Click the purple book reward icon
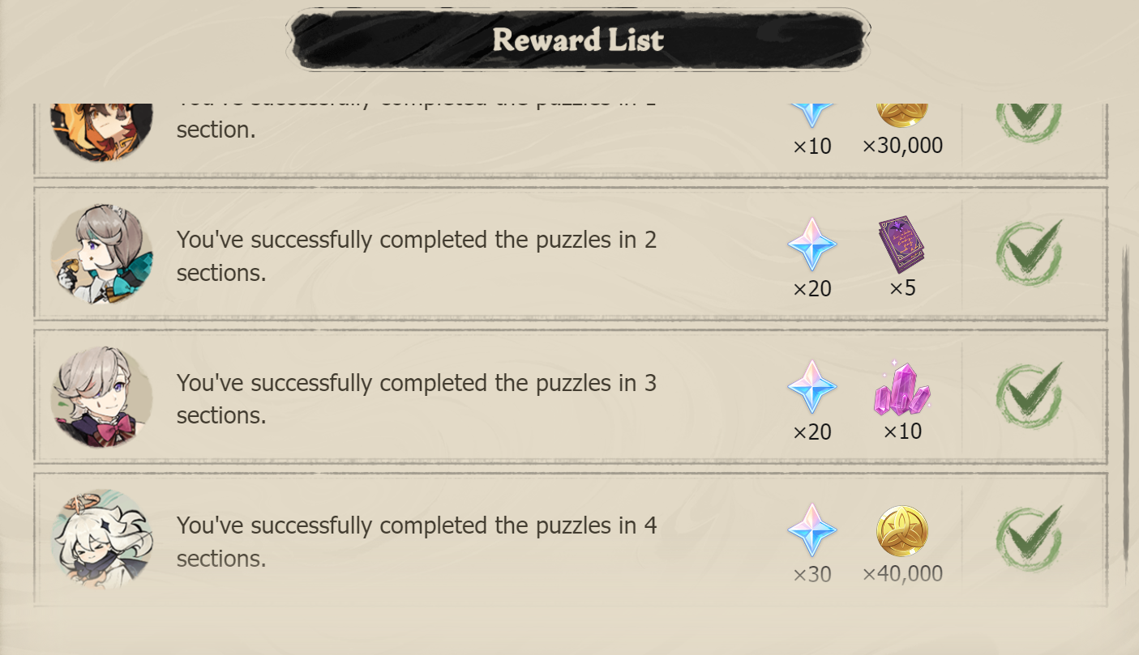The width and height of the screenshot is (1139, 655). pos(901,244)
